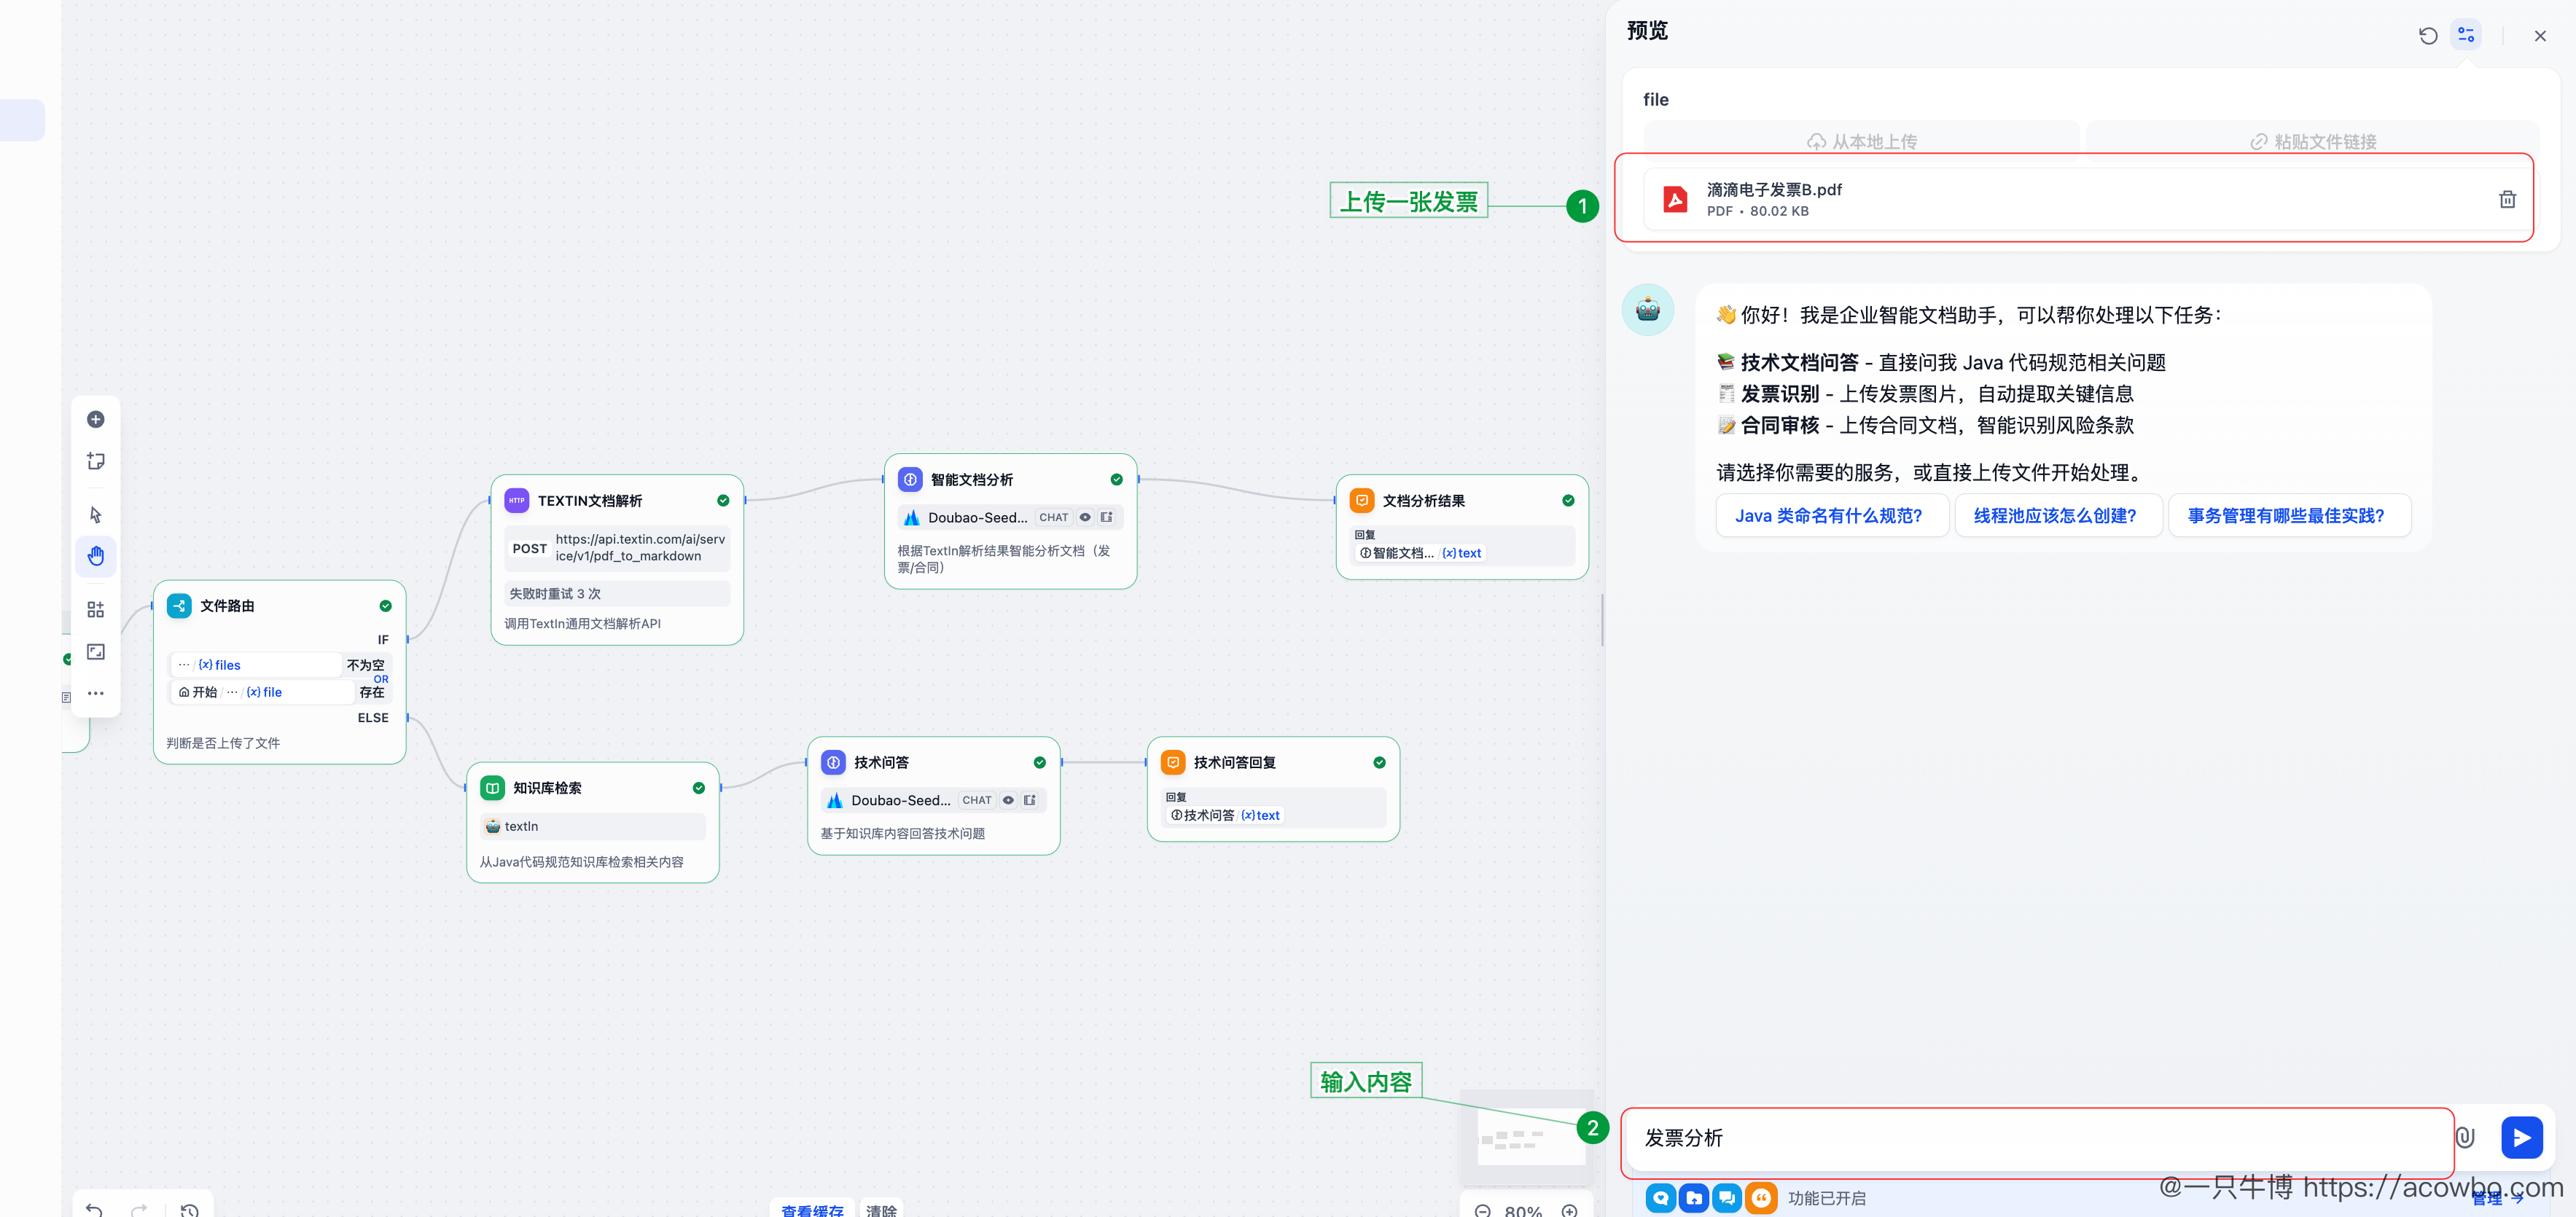The width and height of the screenshot is (2576, 1217).
Task: Delete uploaded 滴滴电子发票B.pdf with trash icon
Action: point(2507,200)
